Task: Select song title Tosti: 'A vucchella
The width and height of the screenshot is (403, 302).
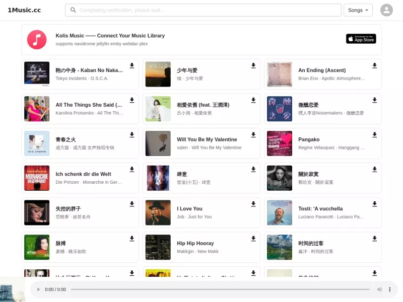Action: tap(320, 209)
